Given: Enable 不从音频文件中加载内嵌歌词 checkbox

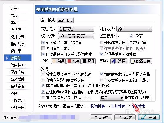Looking at the screenshot, I should (x=101, y=80).
